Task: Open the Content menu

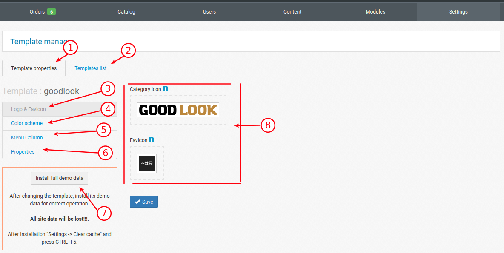Action: click(292, 11)
